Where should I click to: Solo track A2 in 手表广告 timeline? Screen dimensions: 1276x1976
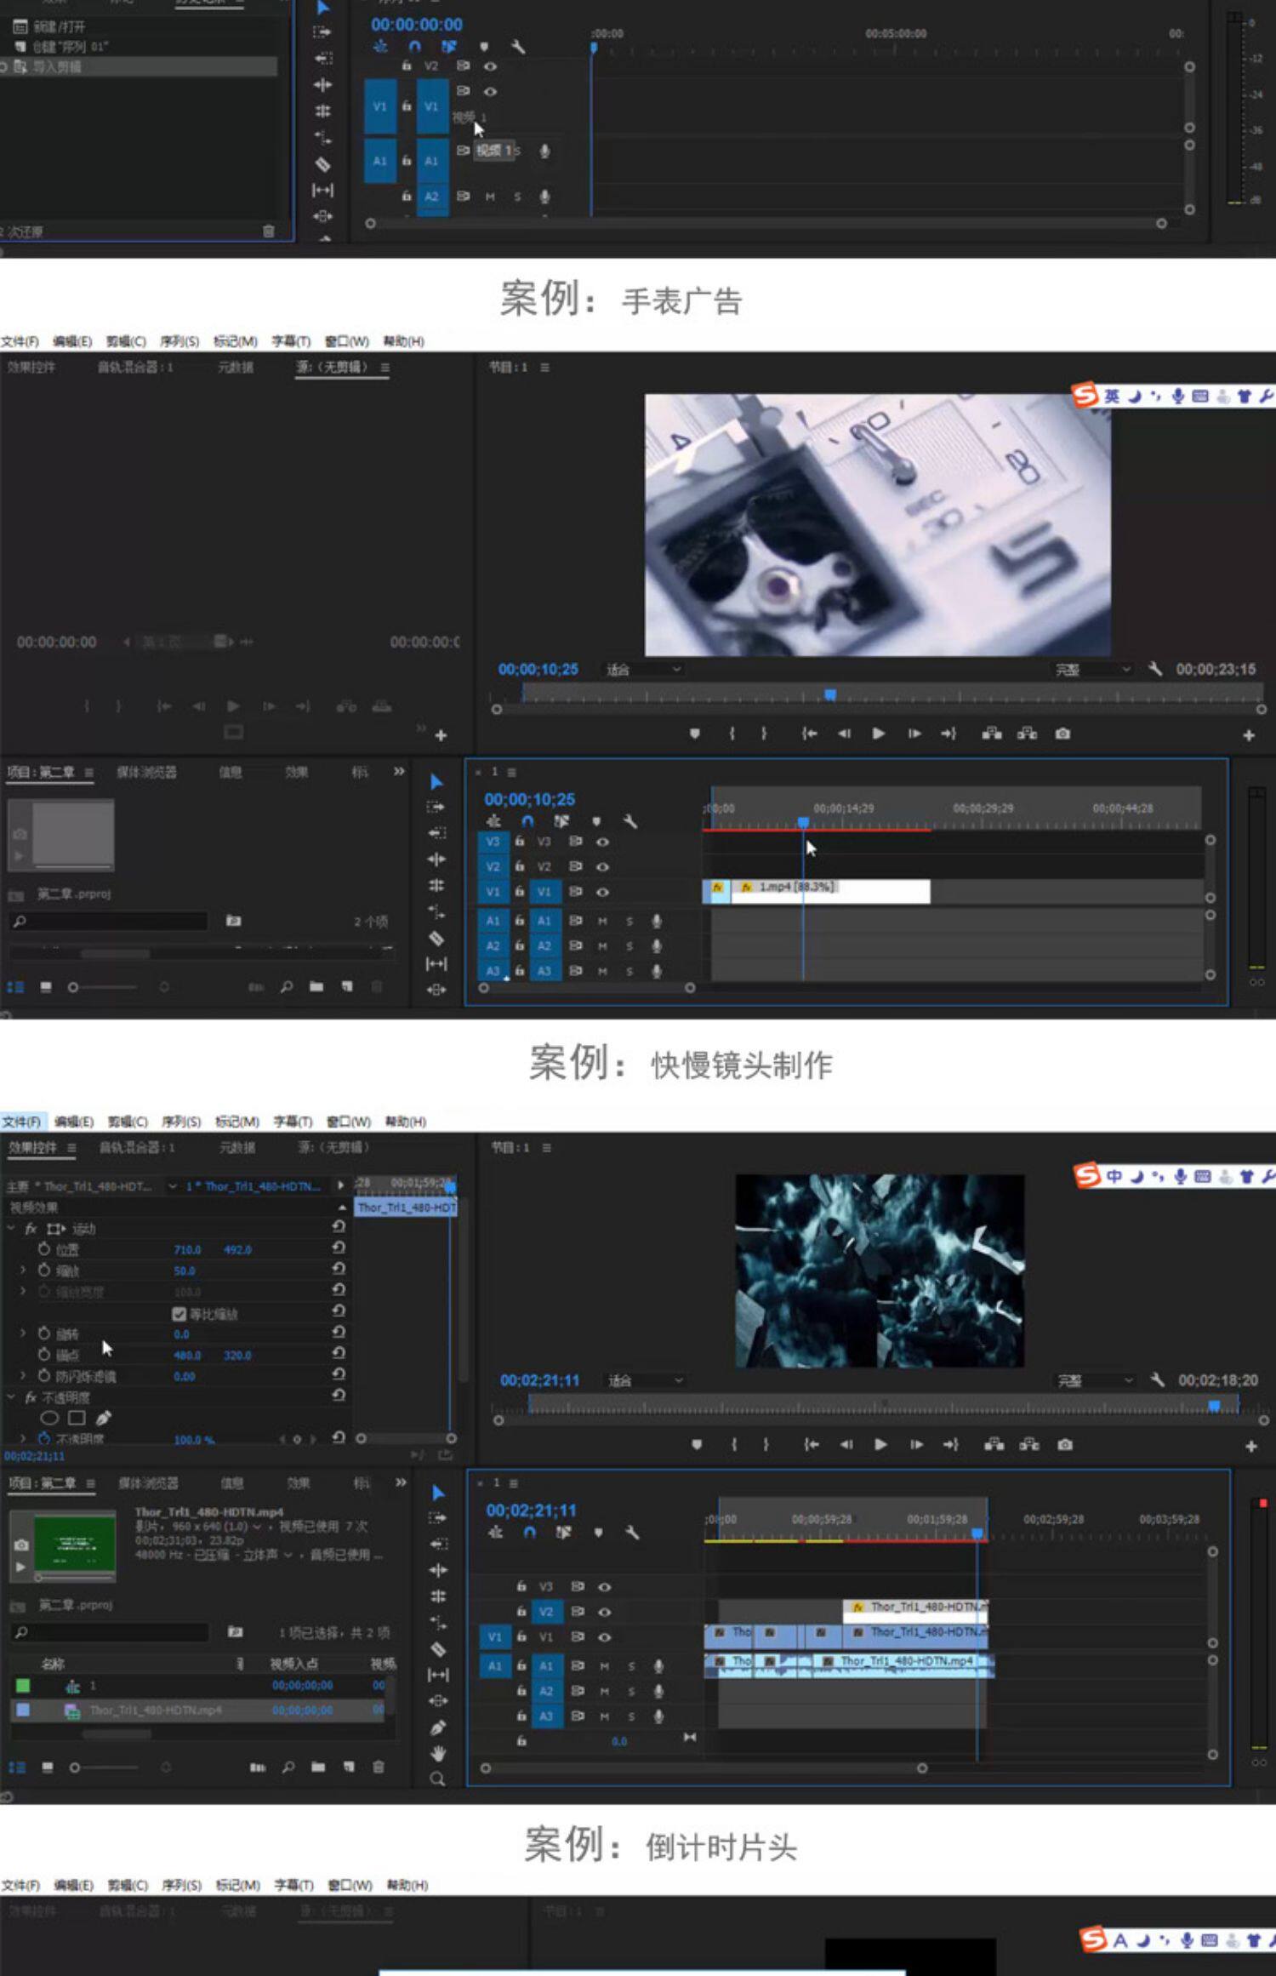pos(629,946)
